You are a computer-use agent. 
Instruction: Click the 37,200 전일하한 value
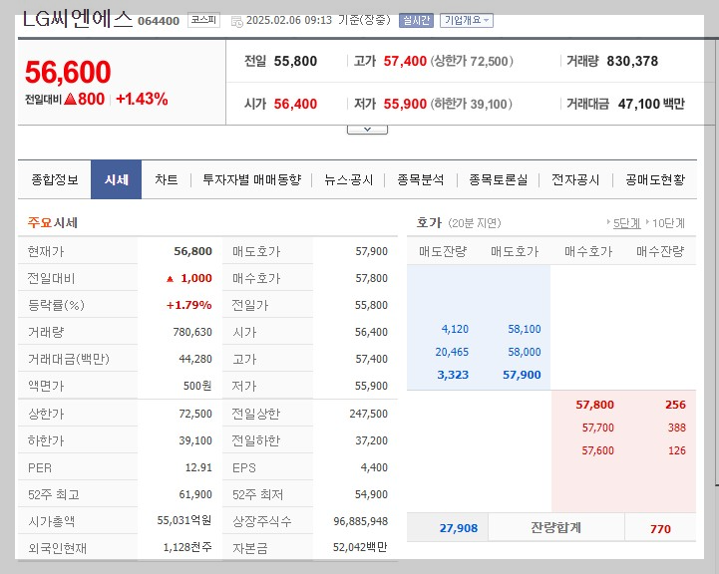pos(371,440)
